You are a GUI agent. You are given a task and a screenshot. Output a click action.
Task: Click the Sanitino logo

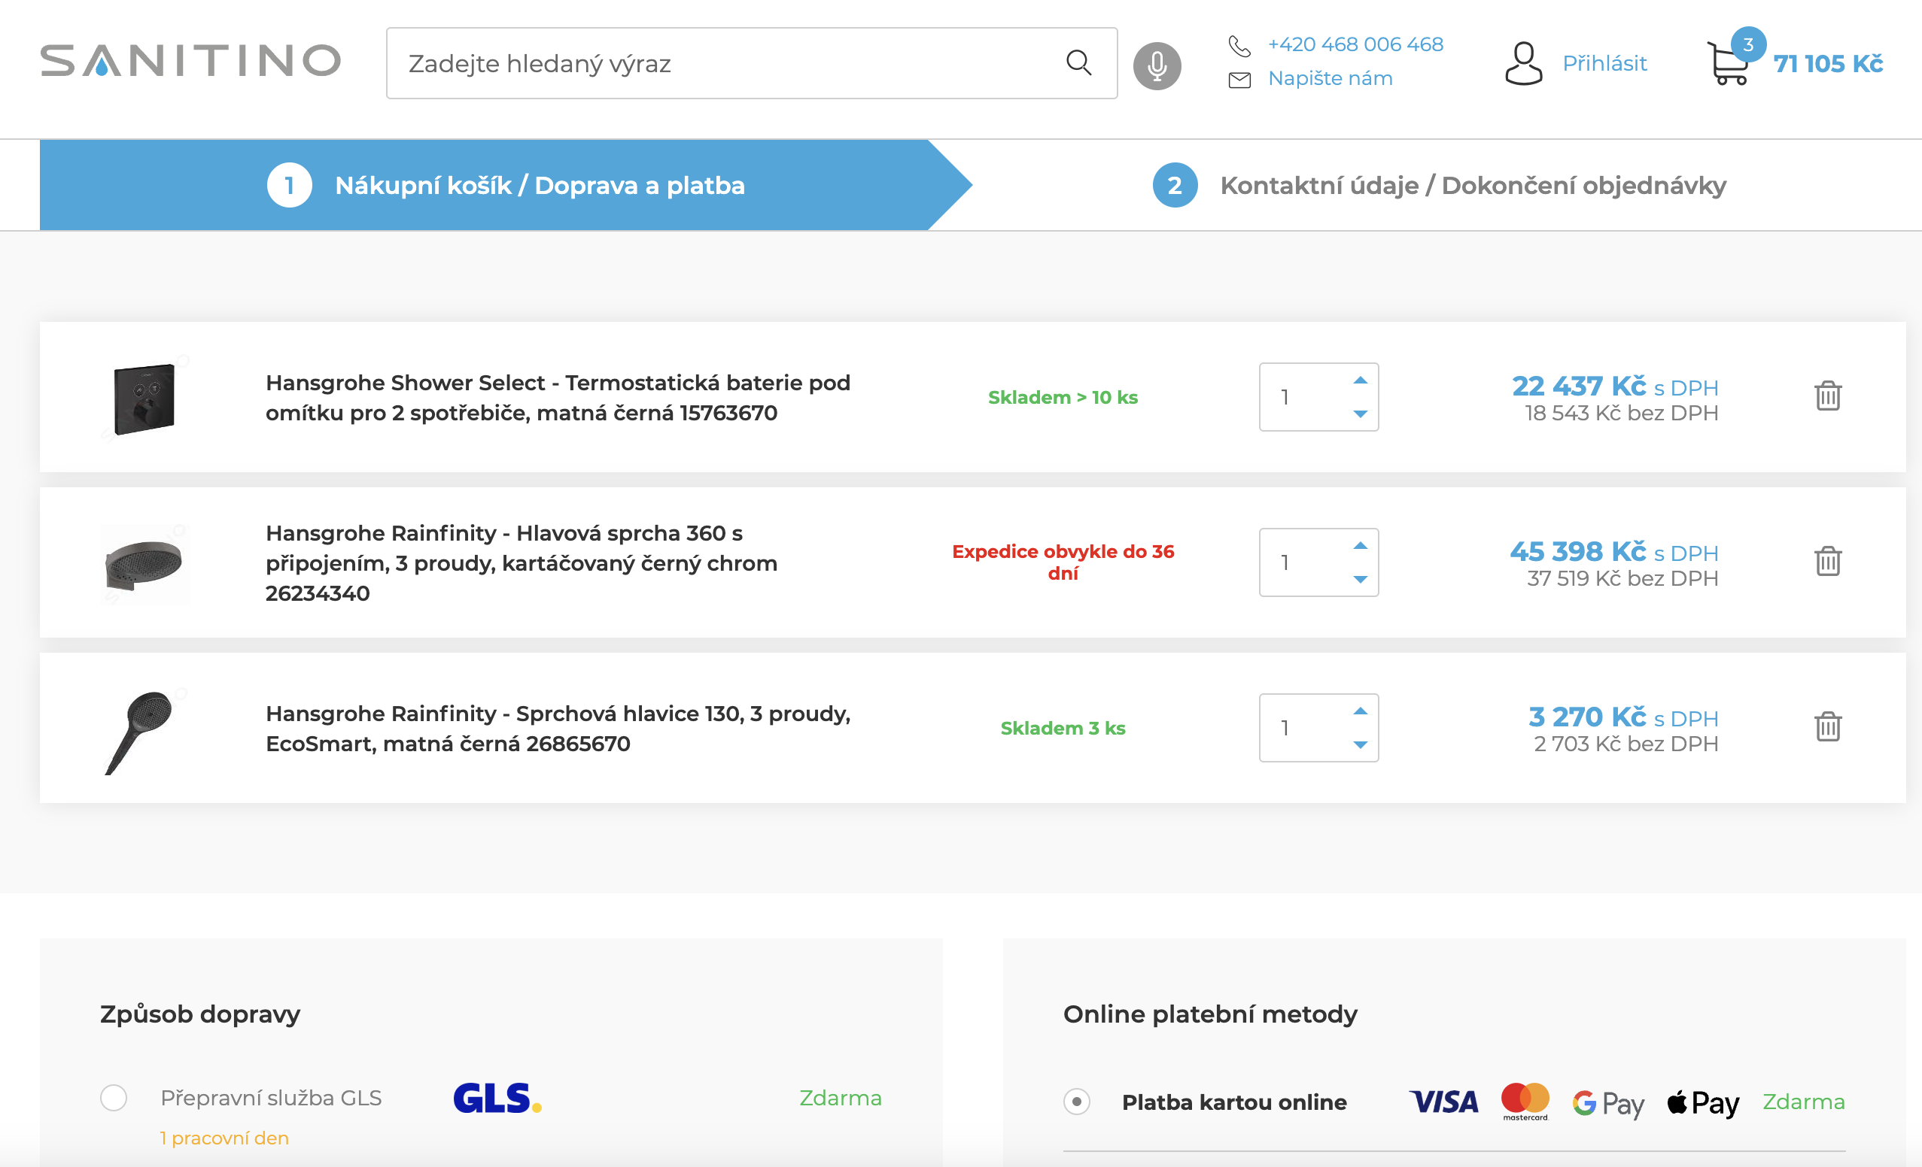tap(190, 62)
